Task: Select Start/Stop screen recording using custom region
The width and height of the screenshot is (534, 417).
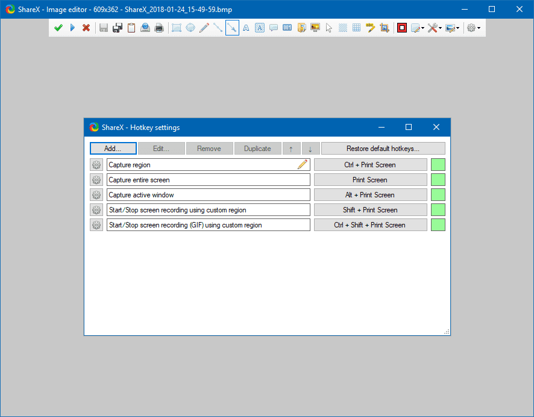Action: [208, 209]
